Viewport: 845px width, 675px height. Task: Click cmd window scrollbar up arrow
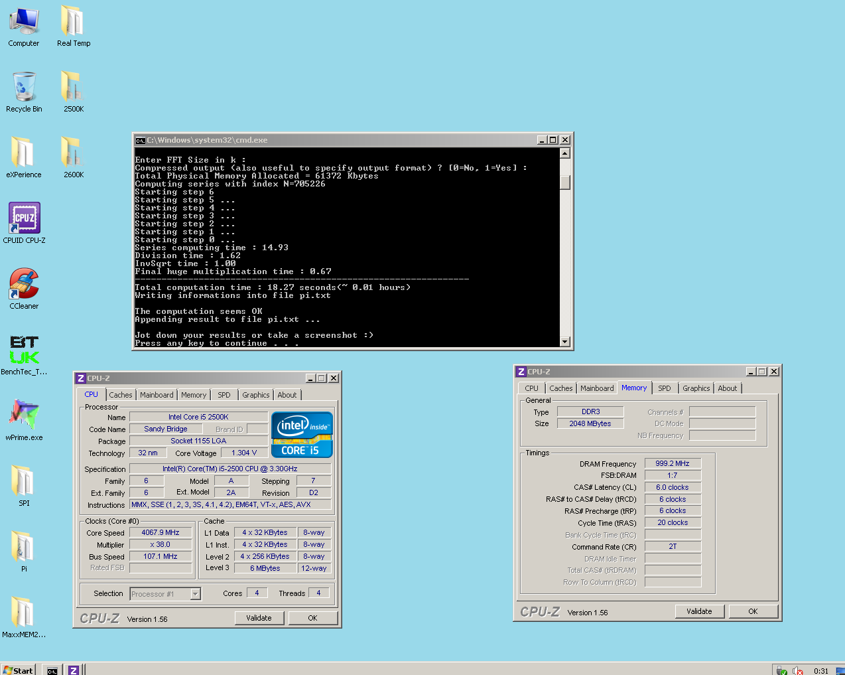pos(565,153)
